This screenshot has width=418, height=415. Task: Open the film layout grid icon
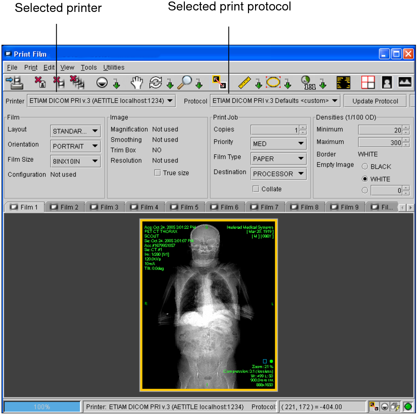[x=368, y=83]
